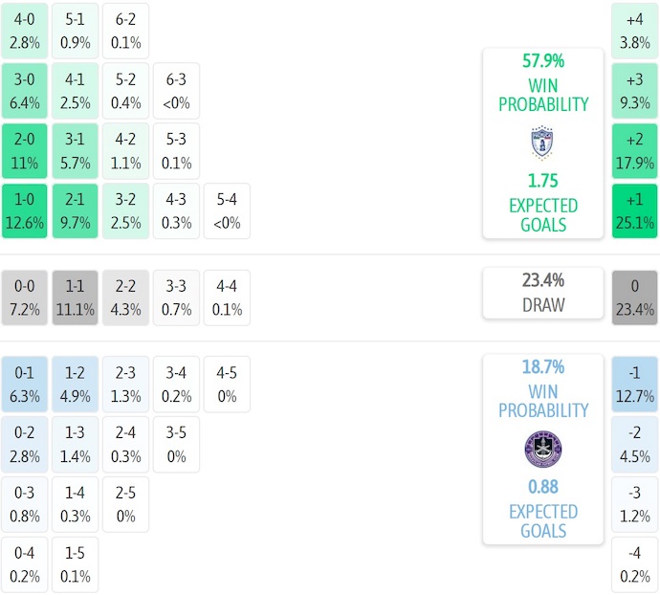Click the -1 goal margin tile

(x=634, y=384)
